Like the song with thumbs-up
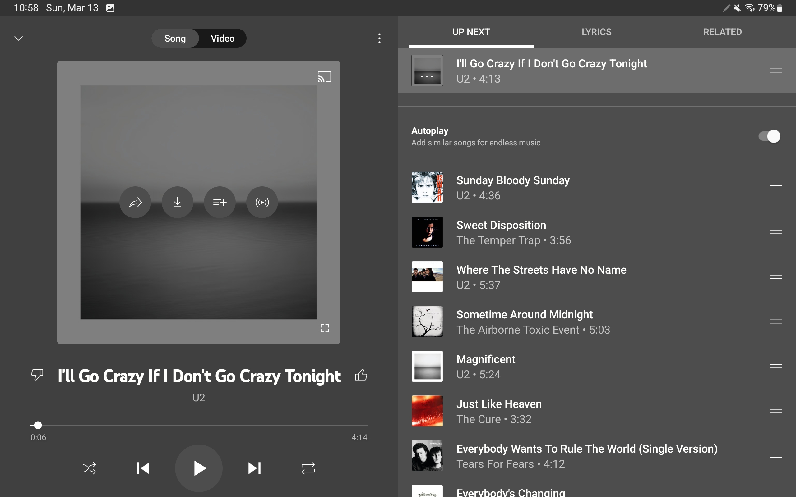Image resolution: width=796 pixels, height=497 pixels. (361, 375)
